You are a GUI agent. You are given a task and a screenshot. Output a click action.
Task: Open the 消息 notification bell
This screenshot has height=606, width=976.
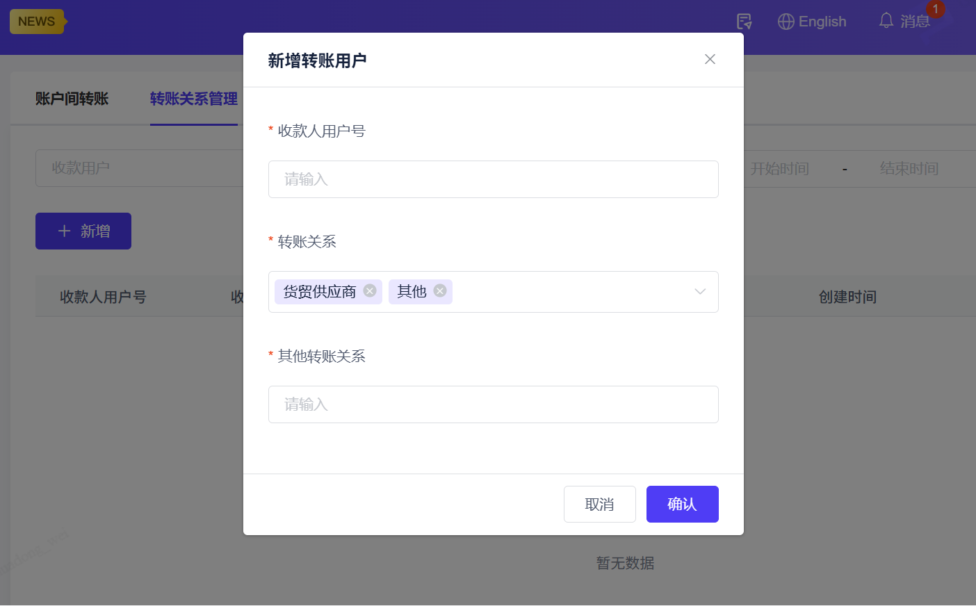(x=886, y=22)
